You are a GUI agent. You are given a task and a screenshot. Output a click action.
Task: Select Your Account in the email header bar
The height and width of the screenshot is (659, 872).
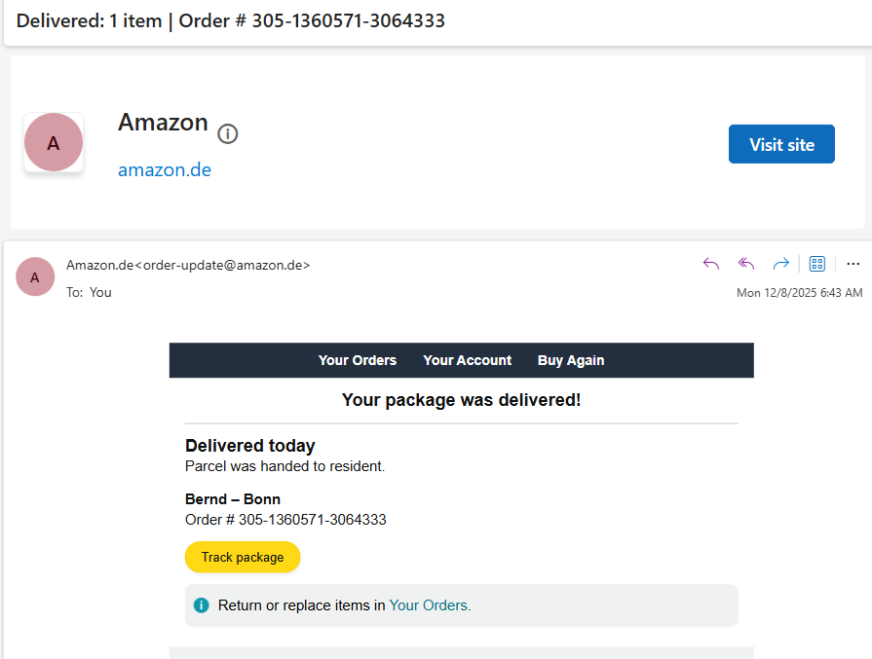467,360
